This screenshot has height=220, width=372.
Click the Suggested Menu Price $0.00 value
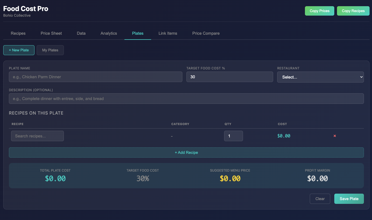[230, 179]
